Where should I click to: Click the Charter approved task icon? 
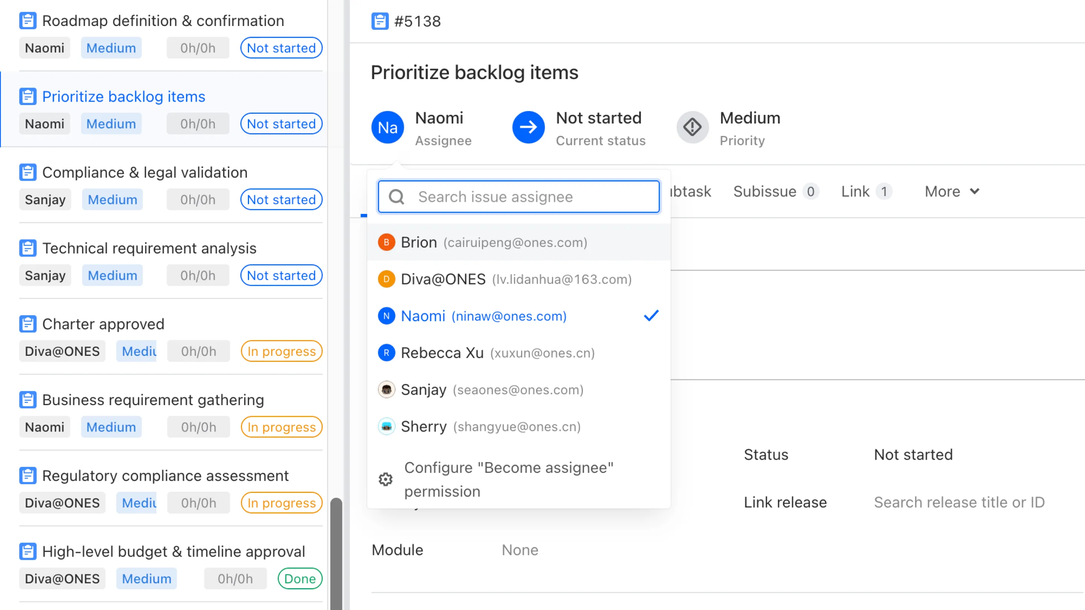28,324
